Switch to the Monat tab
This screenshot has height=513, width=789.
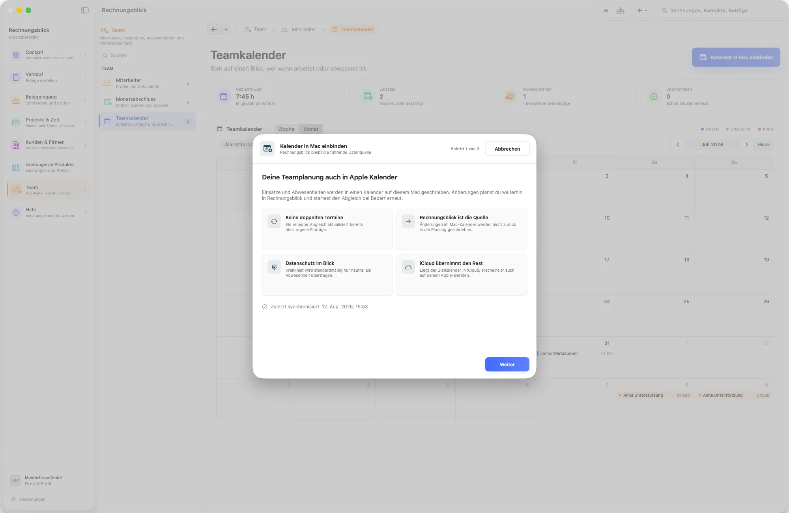point(311,129)
